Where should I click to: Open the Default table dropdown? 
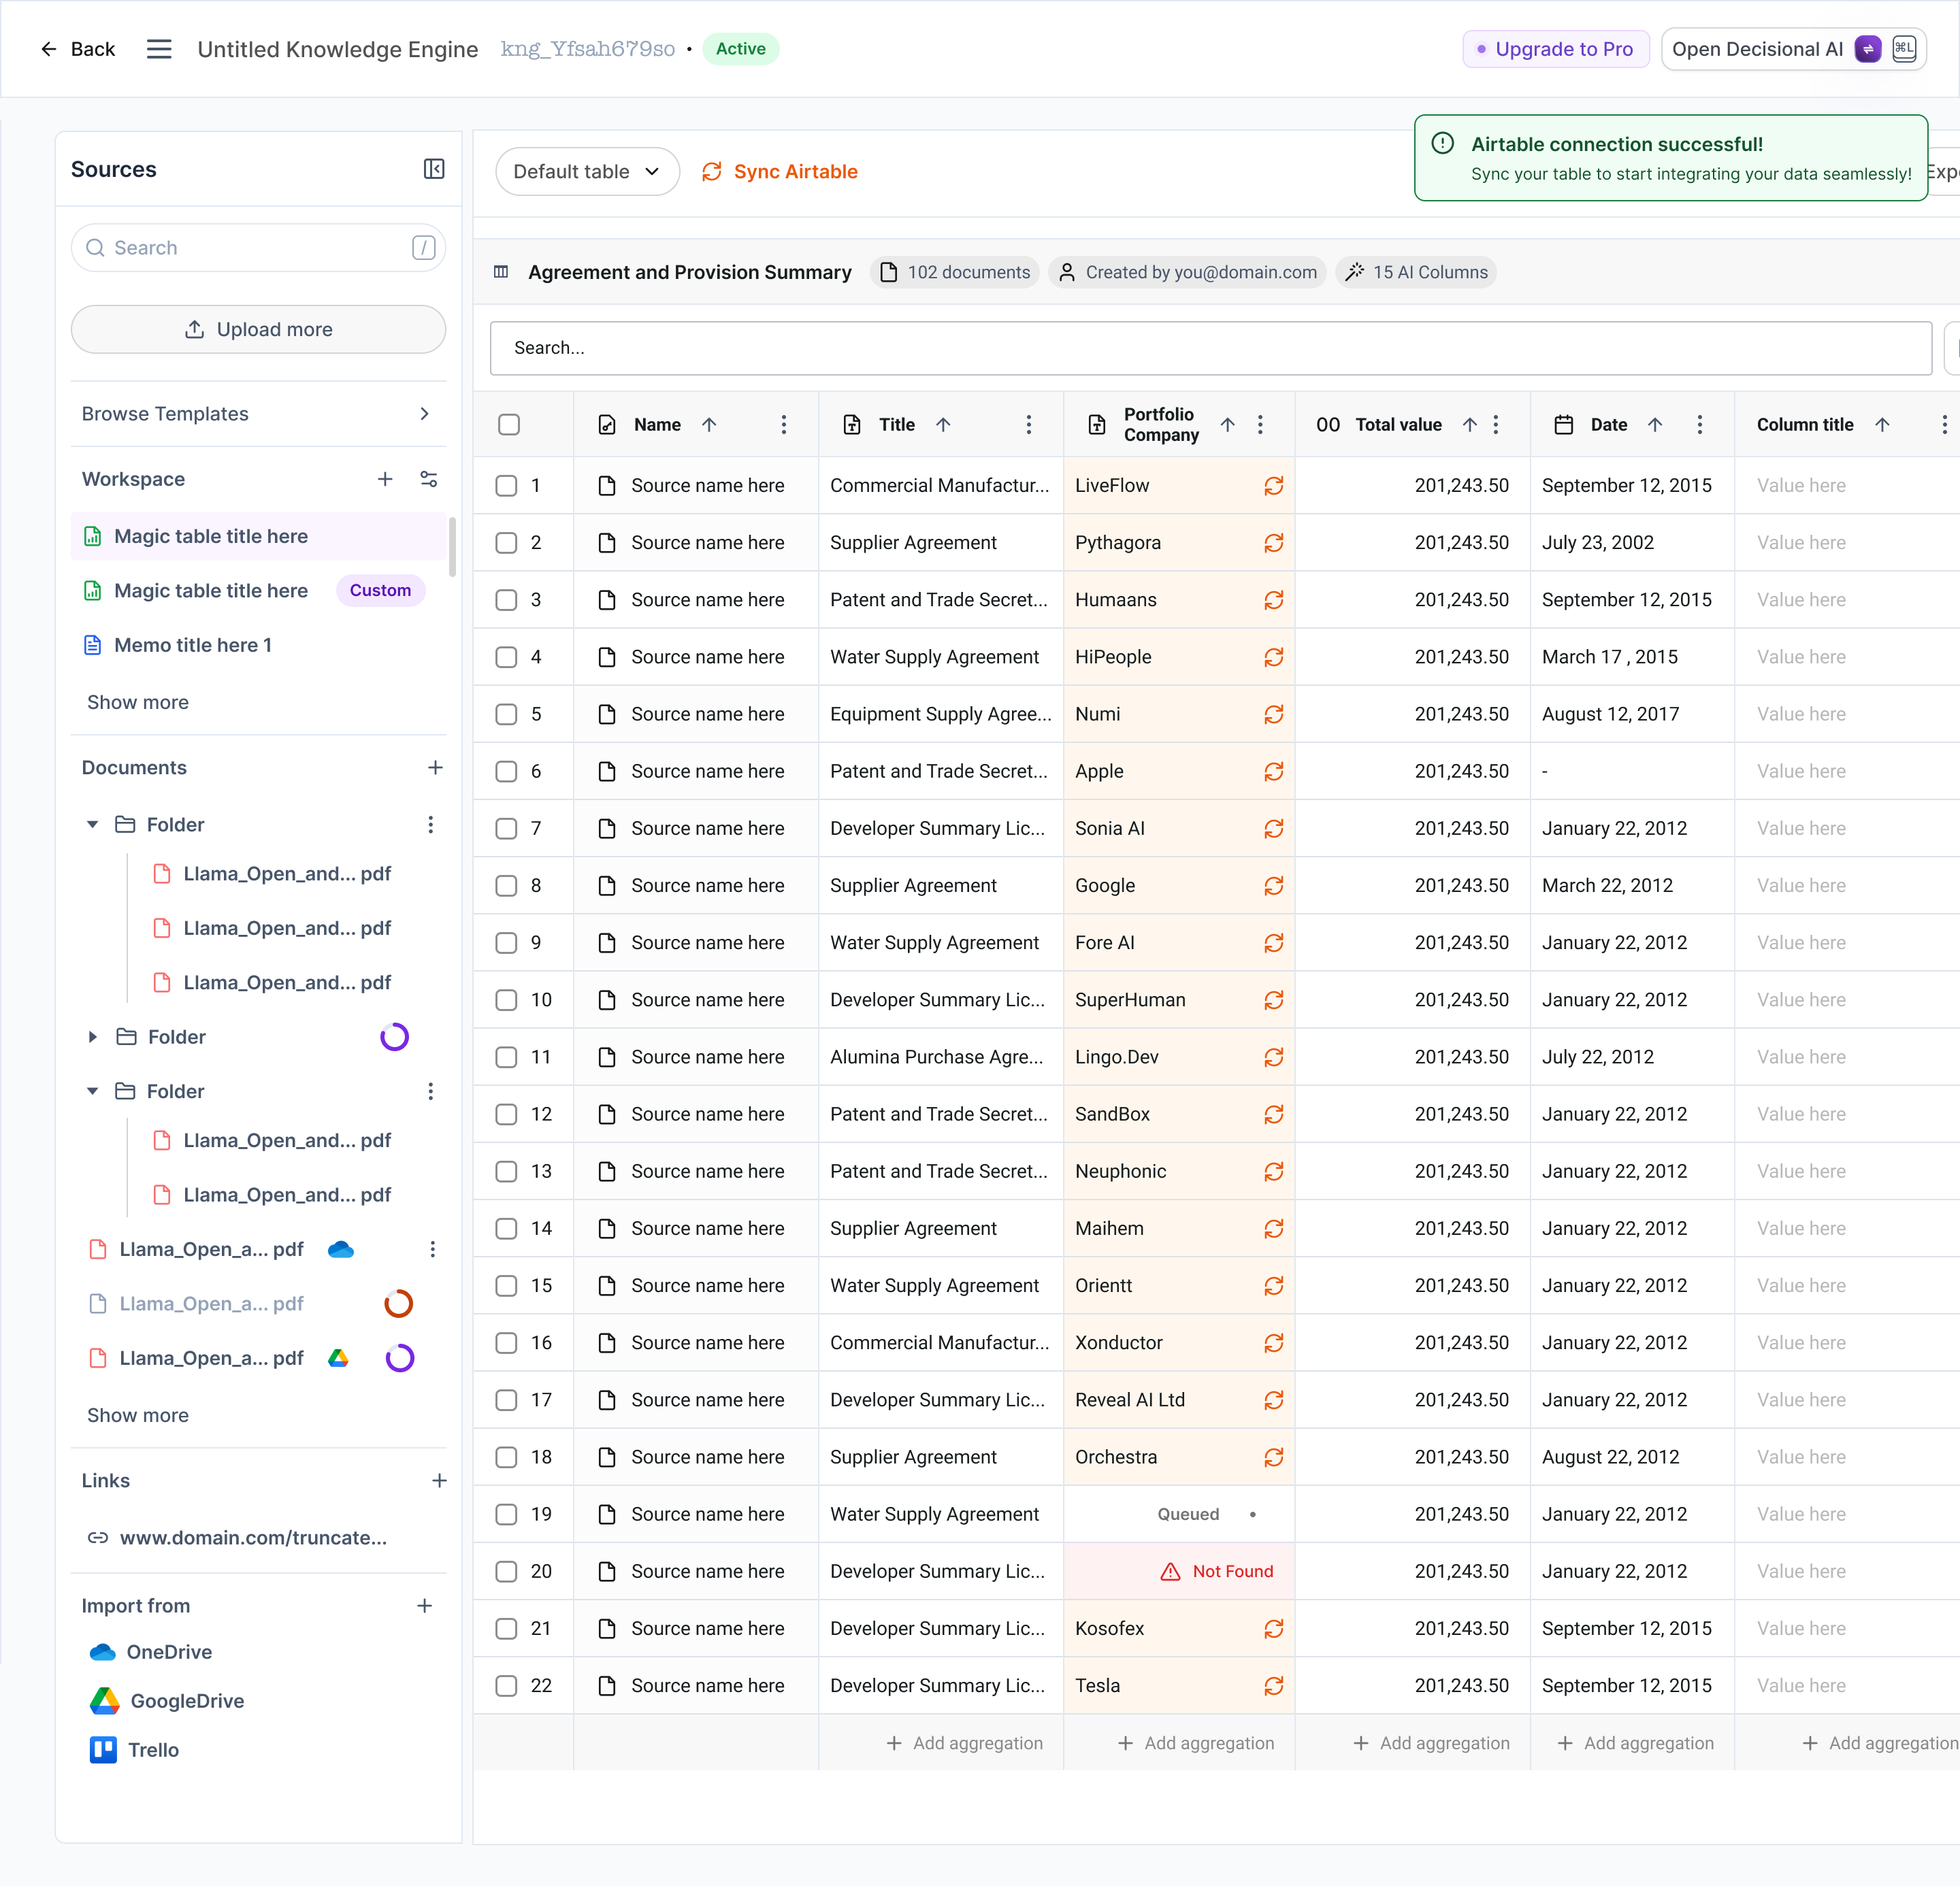(x=588, y=172)
